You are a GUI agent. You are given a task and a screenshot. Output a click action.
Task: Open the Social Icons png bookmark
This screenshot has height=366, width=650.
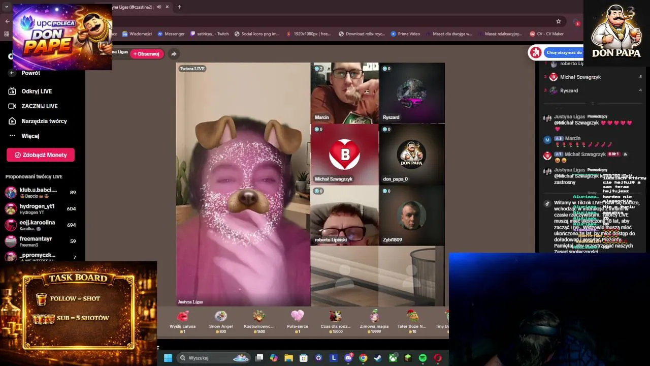tap(256, 34)
